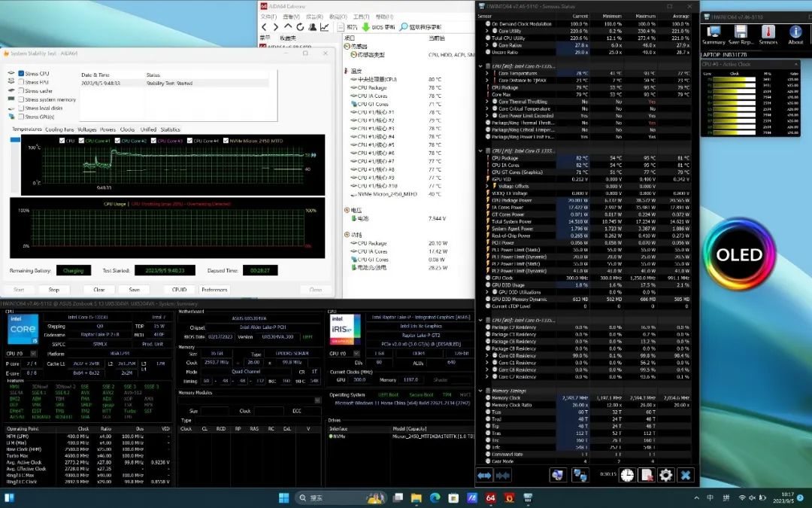The width and height of the screenshot is (812, 508).
Task: Enable the Stress local disks checkbox
Action: coord(21,108)
